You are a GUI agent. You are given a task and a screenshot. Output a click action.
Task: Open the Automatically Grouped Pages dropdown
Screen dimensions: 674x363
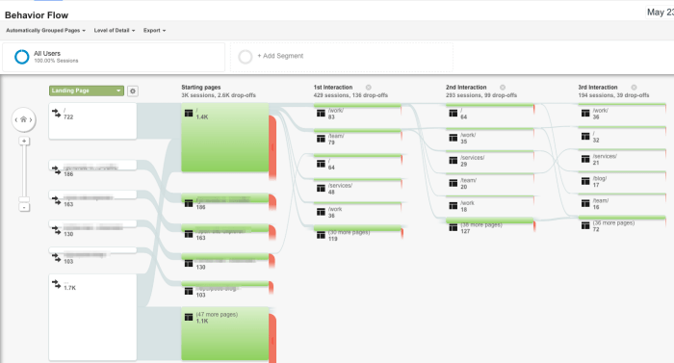coord(45,31)
